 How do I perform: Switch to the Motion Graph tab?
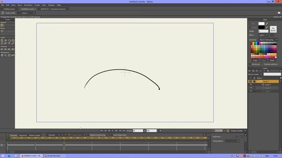[x=34, y=135]
